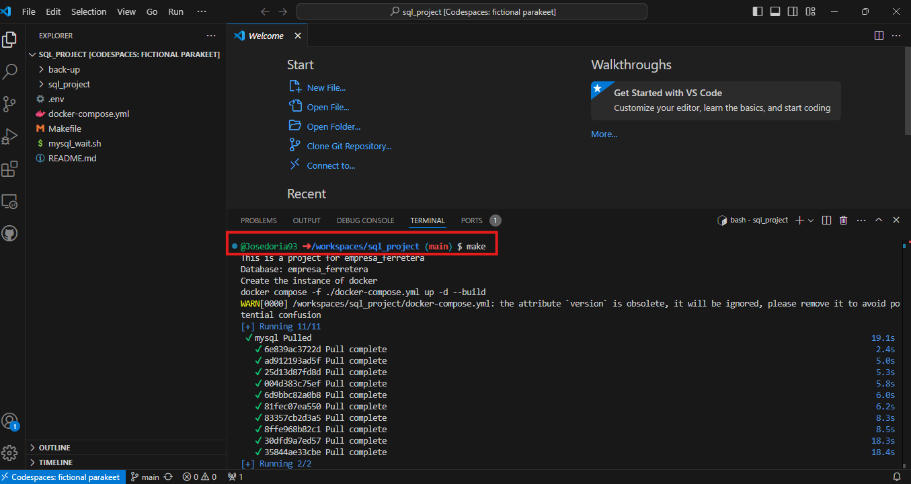Open the menu bar overflow ellipsis
The image size is (911, 484).
click(x=202, y=11)
